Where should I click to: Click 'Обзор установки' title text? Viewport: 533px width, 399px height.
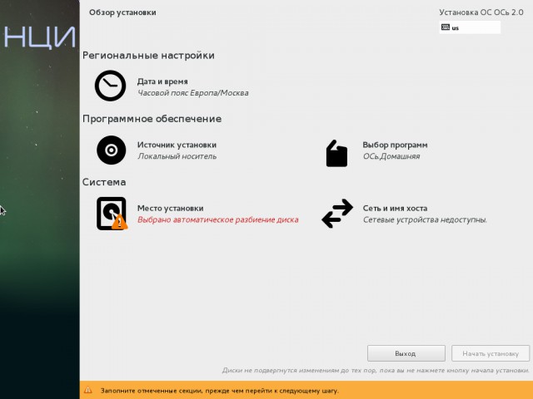point(122,12)
